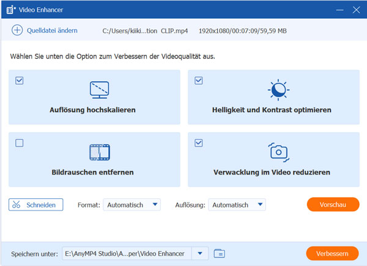Close the Video Enhancer window

[x=356, y=10]
